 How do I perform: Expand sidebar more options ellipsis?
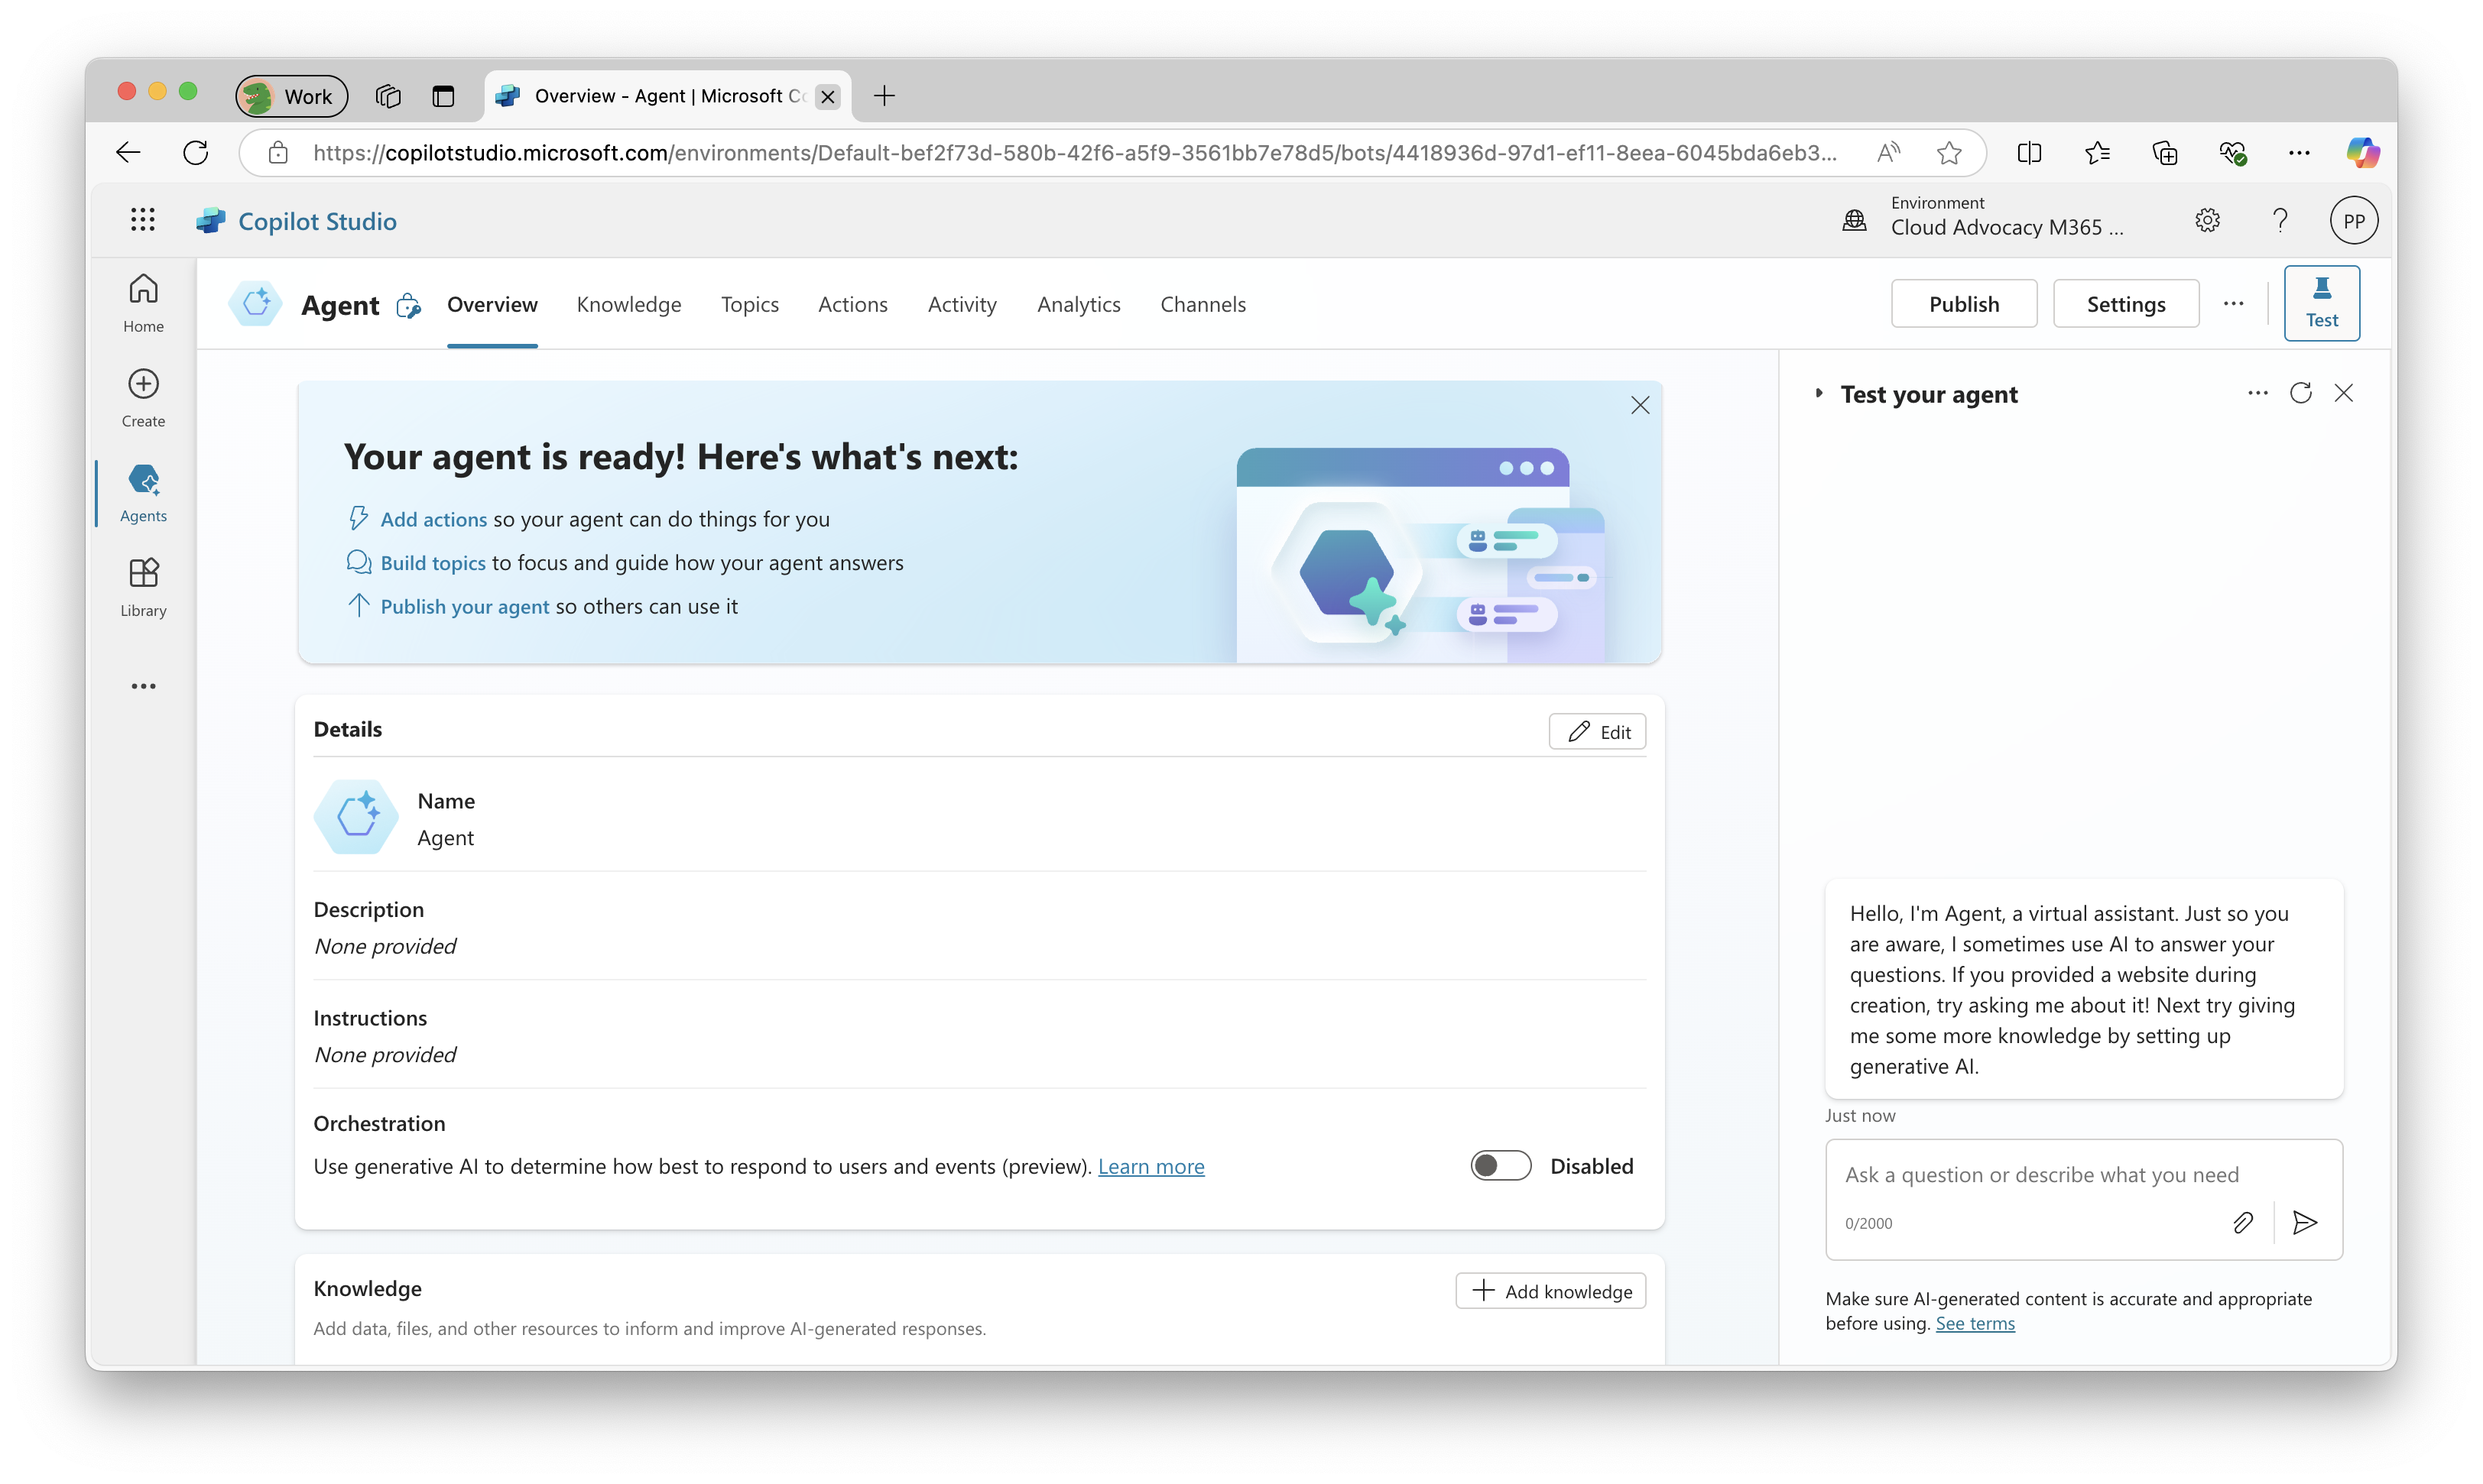point(143,686)
